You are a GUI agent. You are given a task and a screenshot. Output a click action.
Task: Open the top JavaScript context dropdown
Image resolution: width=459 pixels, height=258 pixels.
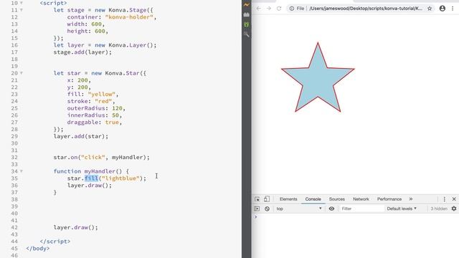(x=299, y=209)
